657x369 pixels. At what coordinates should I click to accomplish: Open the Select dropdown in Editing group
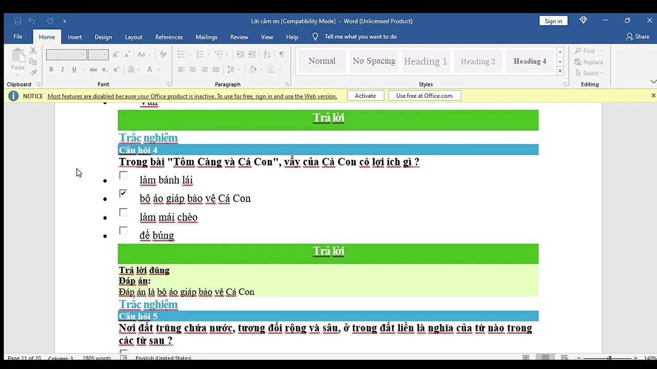click(x=589, y=73)
